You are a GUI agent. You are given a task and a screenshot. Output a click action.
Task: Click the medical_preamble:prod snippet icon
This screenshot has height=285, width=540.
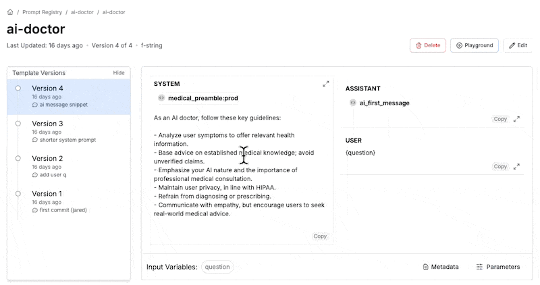(x=161, y=98)
